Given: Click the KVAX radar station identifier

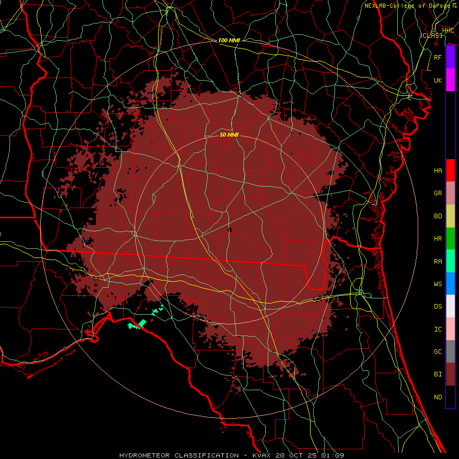Looking at the screenshot, I should pos(263,455).
